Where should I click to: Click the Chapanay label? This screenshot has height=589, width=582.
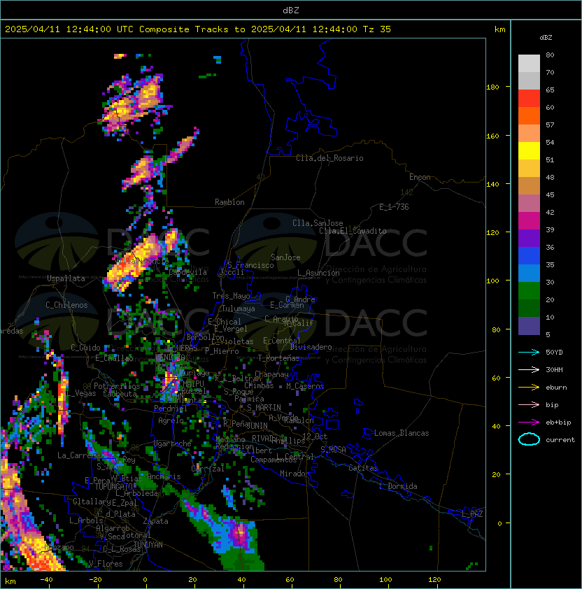click(271, 374)
